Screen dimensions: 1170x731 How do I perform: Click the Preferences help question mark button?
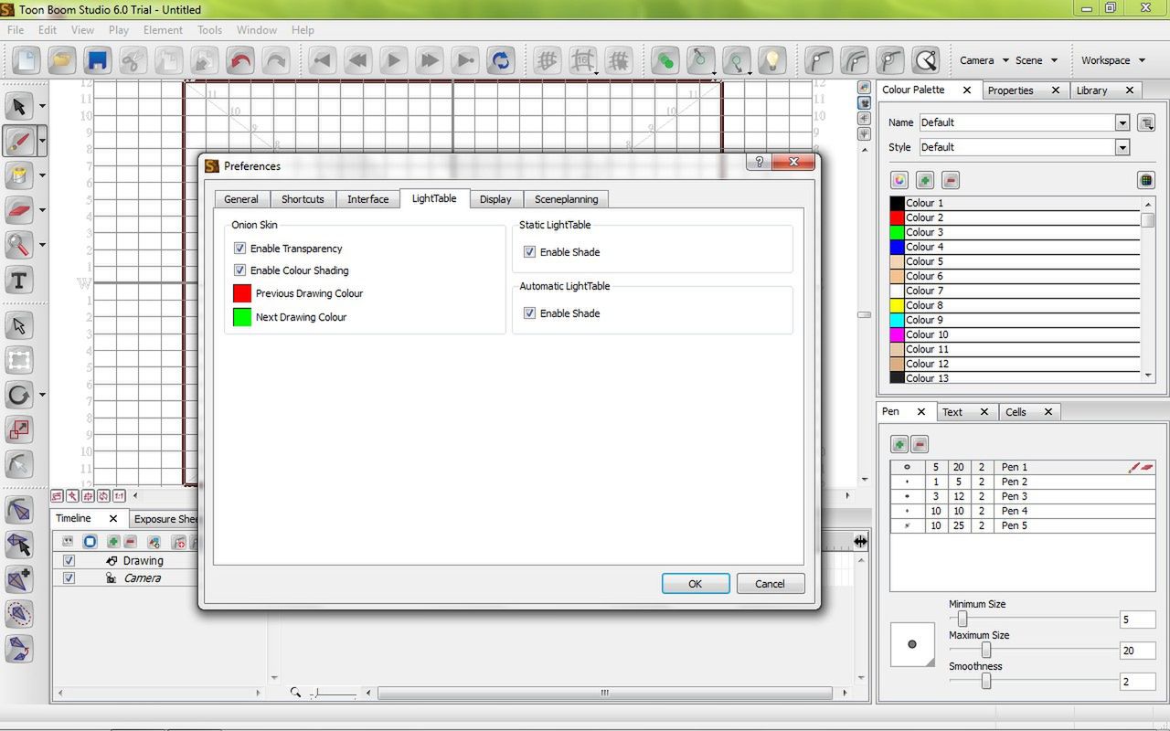tap(758, 163)
